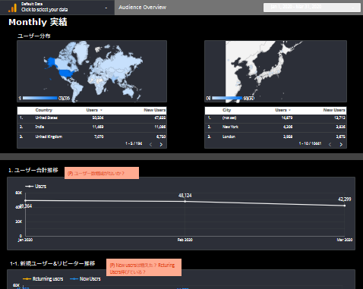Click the Jan 2020 axis label
The height and width of the screenshot is (289, 363).
25,240
